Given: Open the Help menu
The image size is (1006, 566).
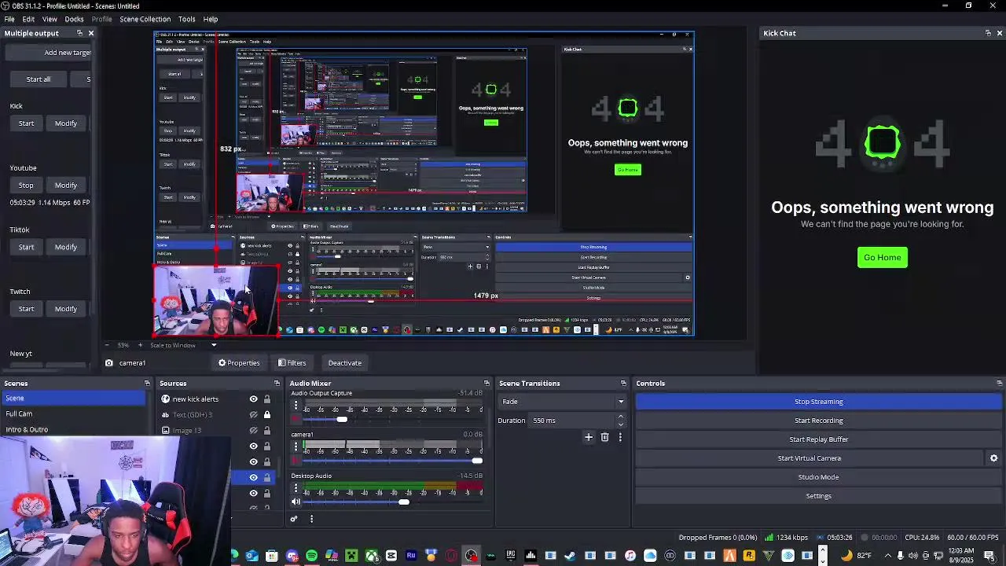Looking at the screenshot, I should [211, 19].
